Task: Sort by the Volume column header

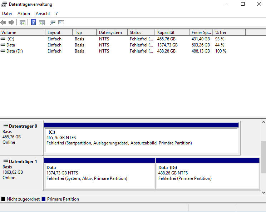Action: pos(23,33)
